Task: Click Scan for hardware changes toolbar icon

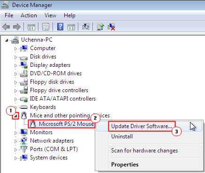Action: [x=86, y=27]
